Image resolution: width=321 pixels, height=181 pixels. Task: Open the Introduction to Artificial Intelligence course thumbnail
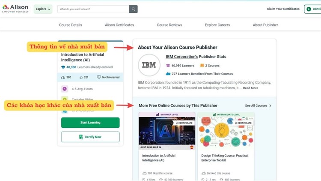point(167,131)
